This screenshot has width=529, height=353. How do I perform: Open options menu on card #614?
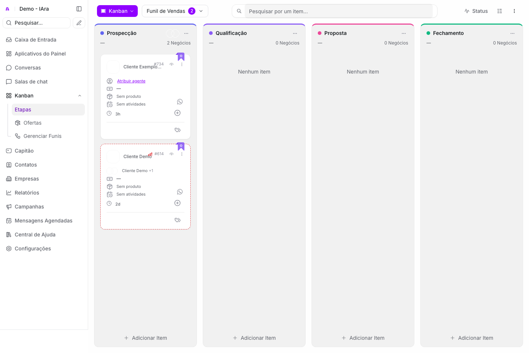pos(182,154)
